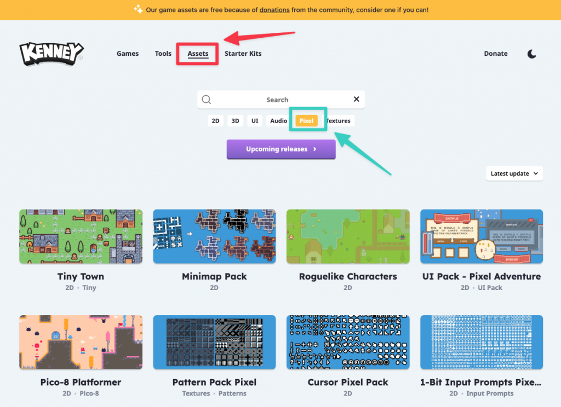
Task: Click the 2D tag under Roguelike Characters
Action: click(x=348, y=288)
